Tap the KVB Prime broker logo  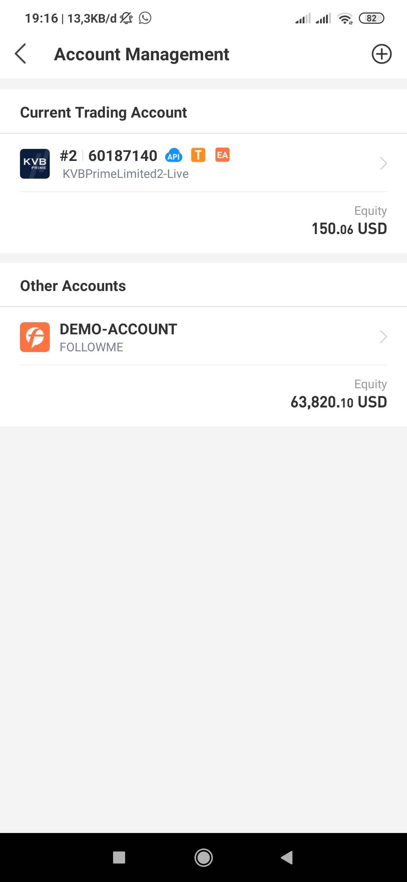[35, 164]
